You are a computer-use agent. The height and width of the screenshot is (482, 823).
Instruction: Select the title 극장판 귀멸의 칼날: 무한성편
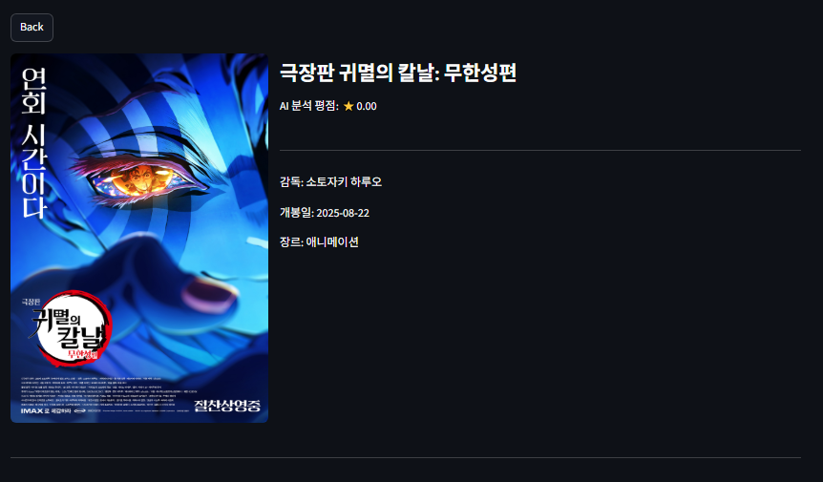point(398,73)
